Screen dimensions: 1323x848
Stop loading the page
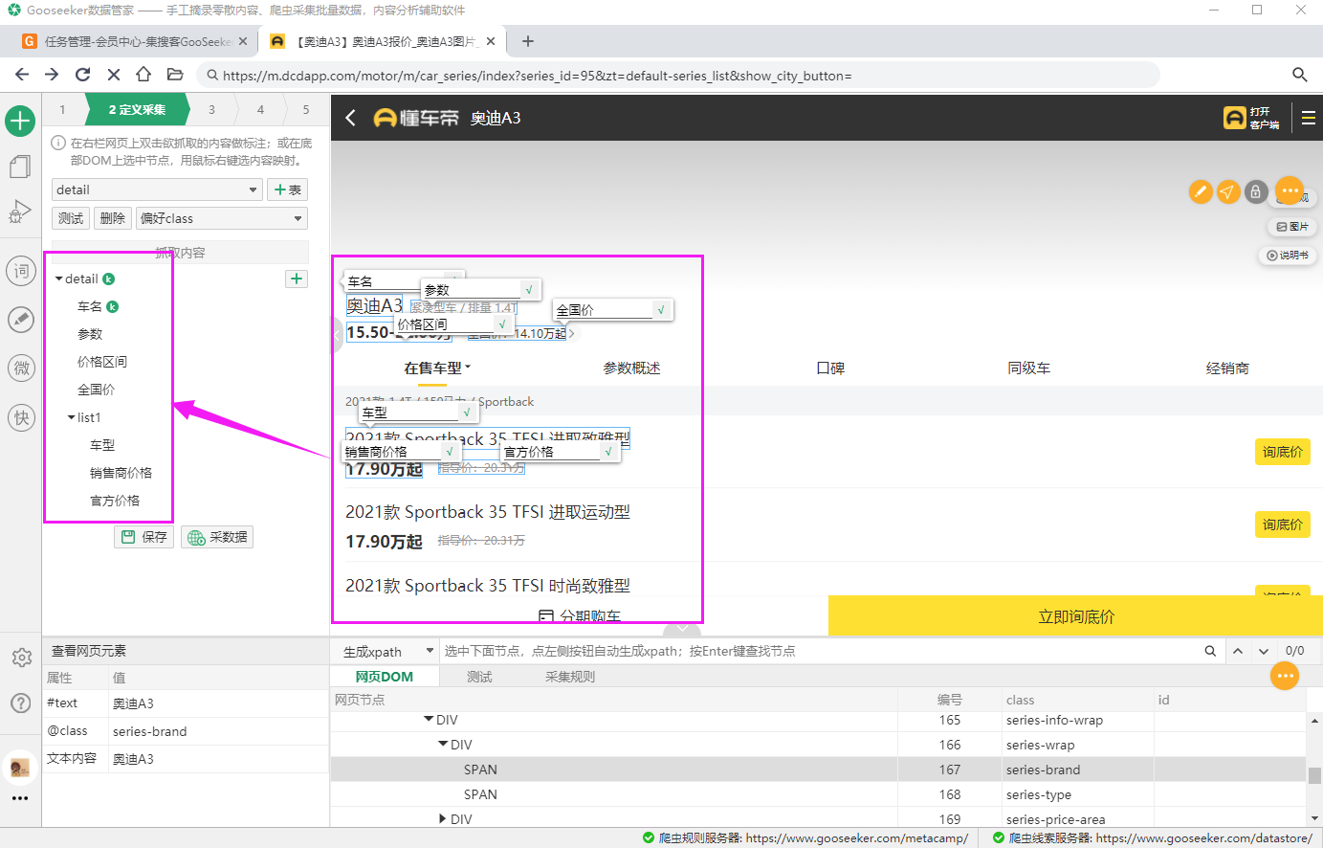click(113, 75)
